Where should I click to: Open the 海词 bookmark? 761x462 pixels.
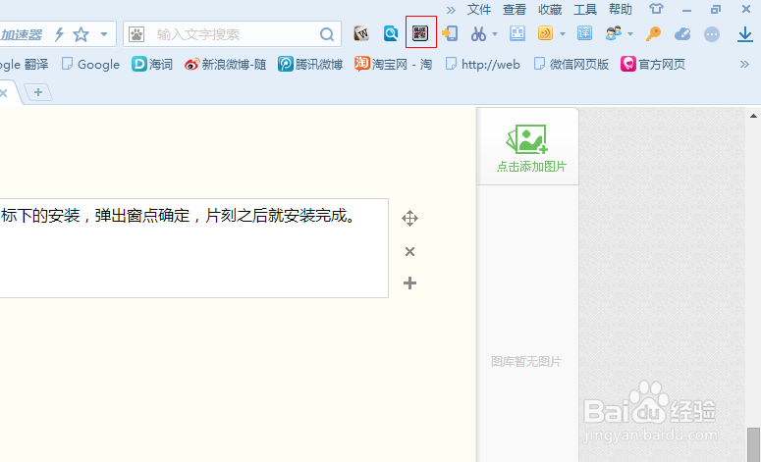pos(152,64)
